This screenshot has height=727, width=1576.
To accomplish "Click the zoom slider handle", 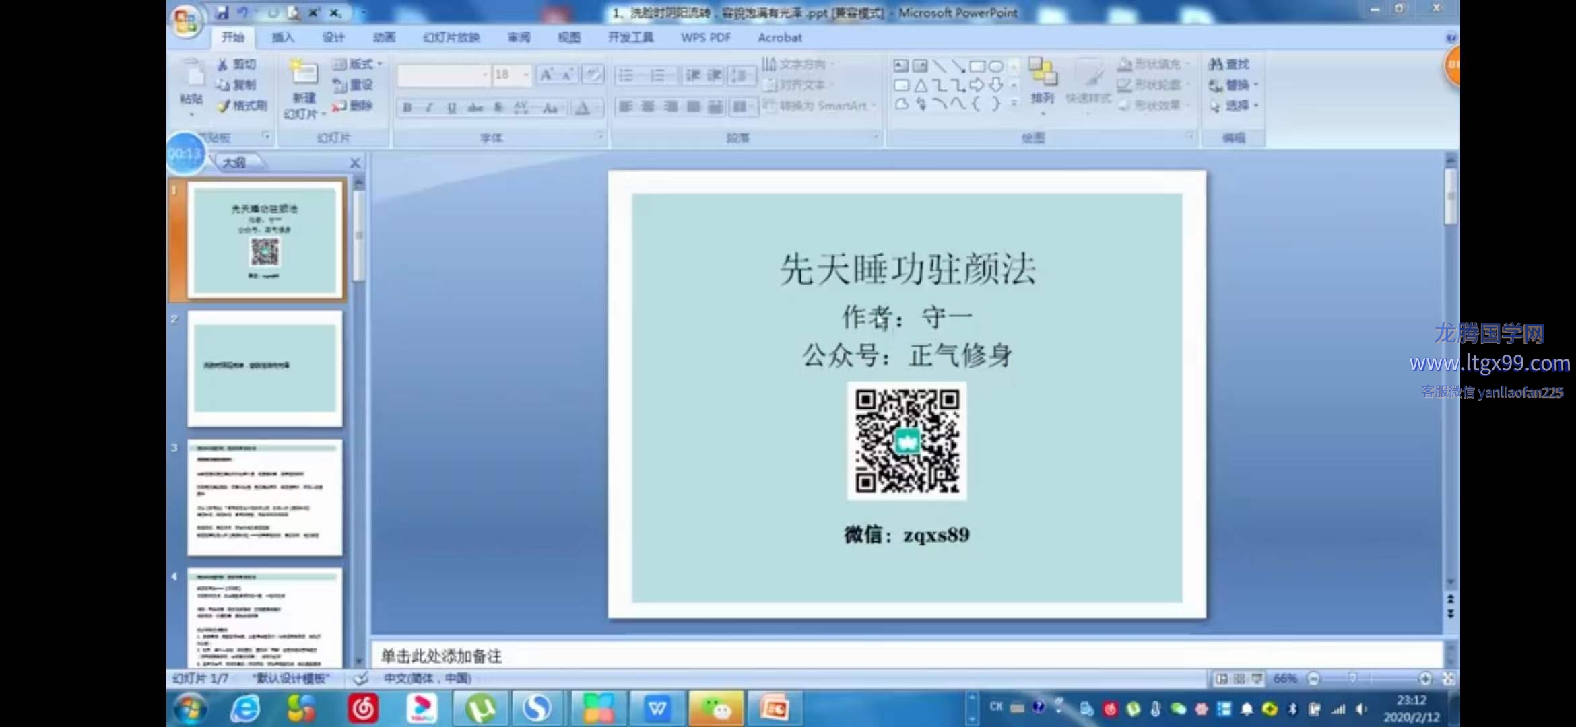I will [1352, 679].
